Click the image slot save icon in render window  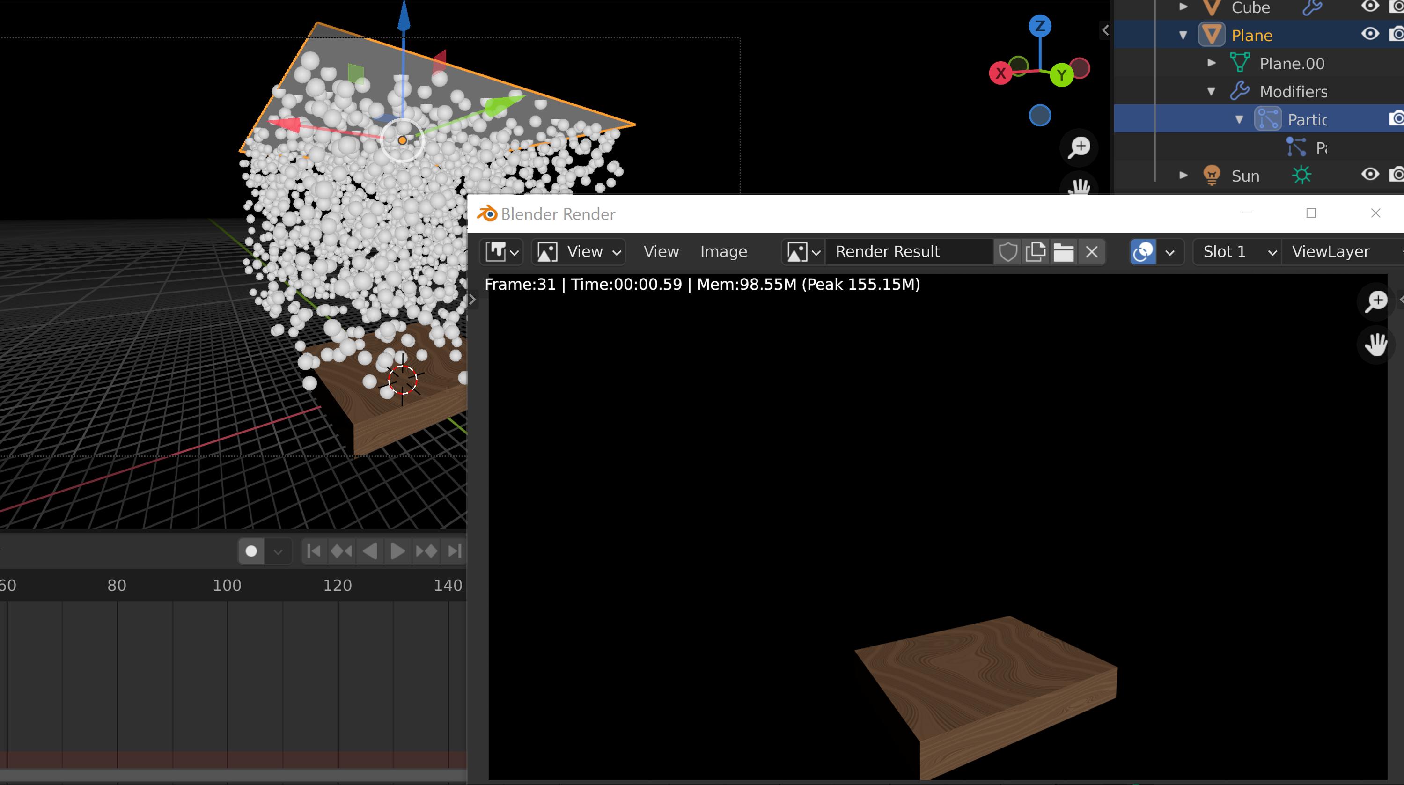(x=1064, y=252)
